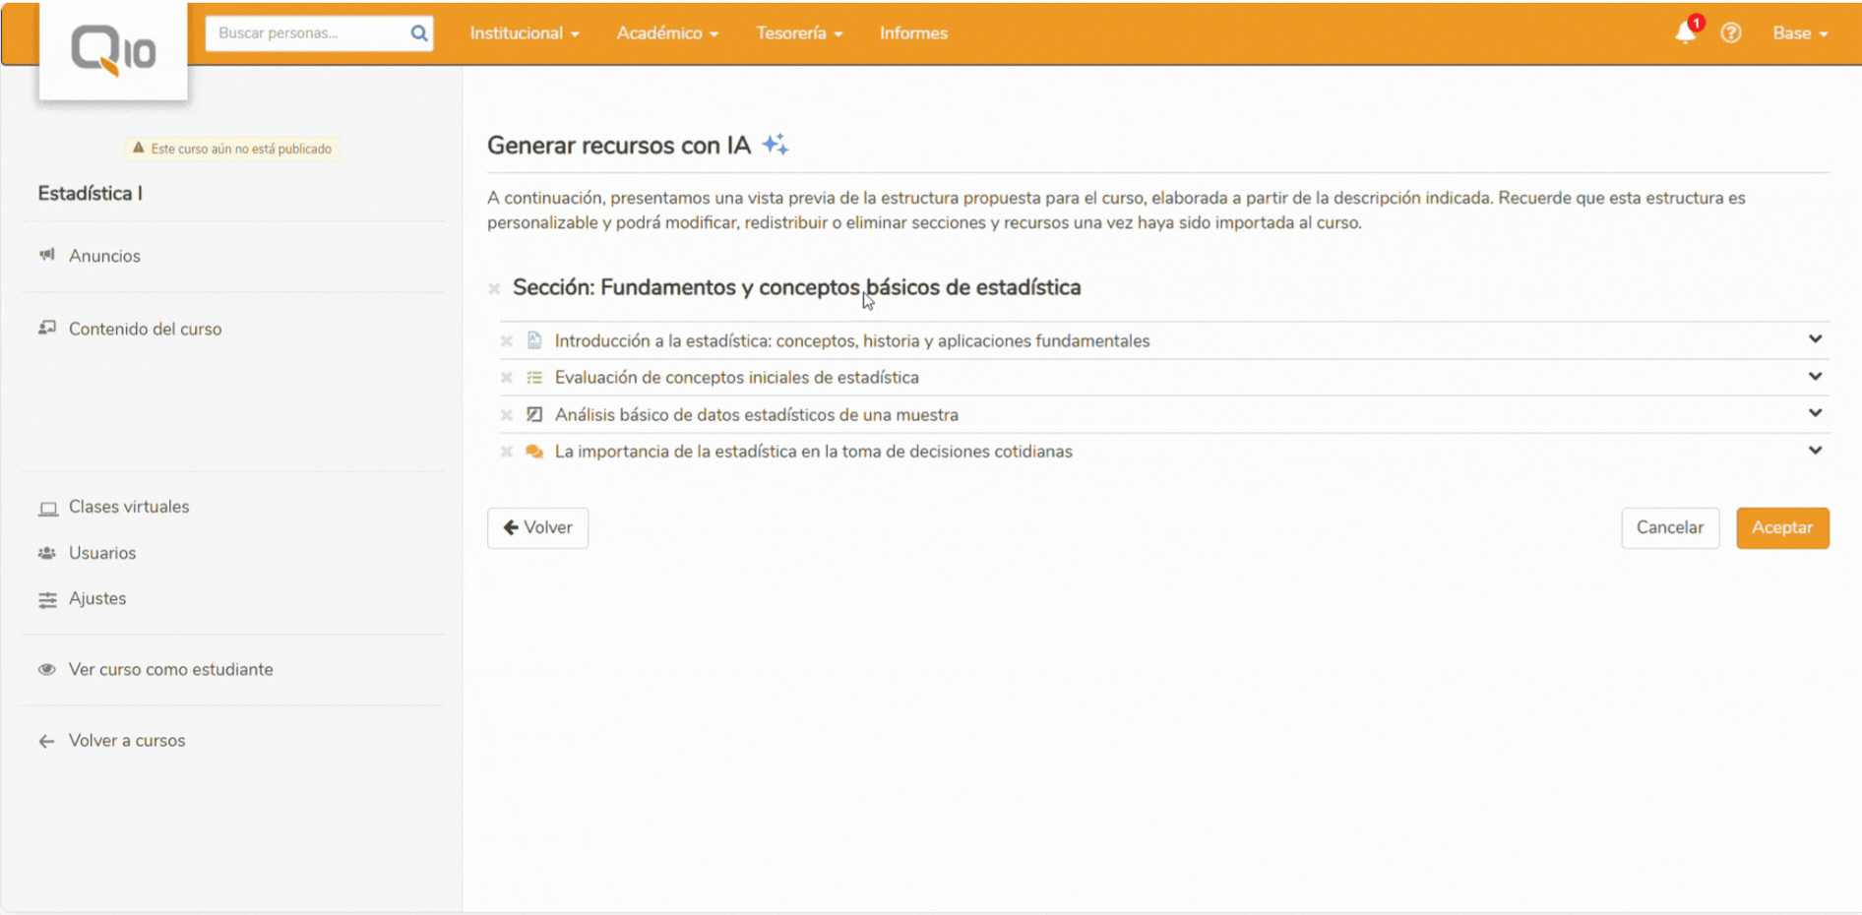Delete the La importancia de la estadística forum
This screenshot has width=1862, height=915.
tap(507, 452)
